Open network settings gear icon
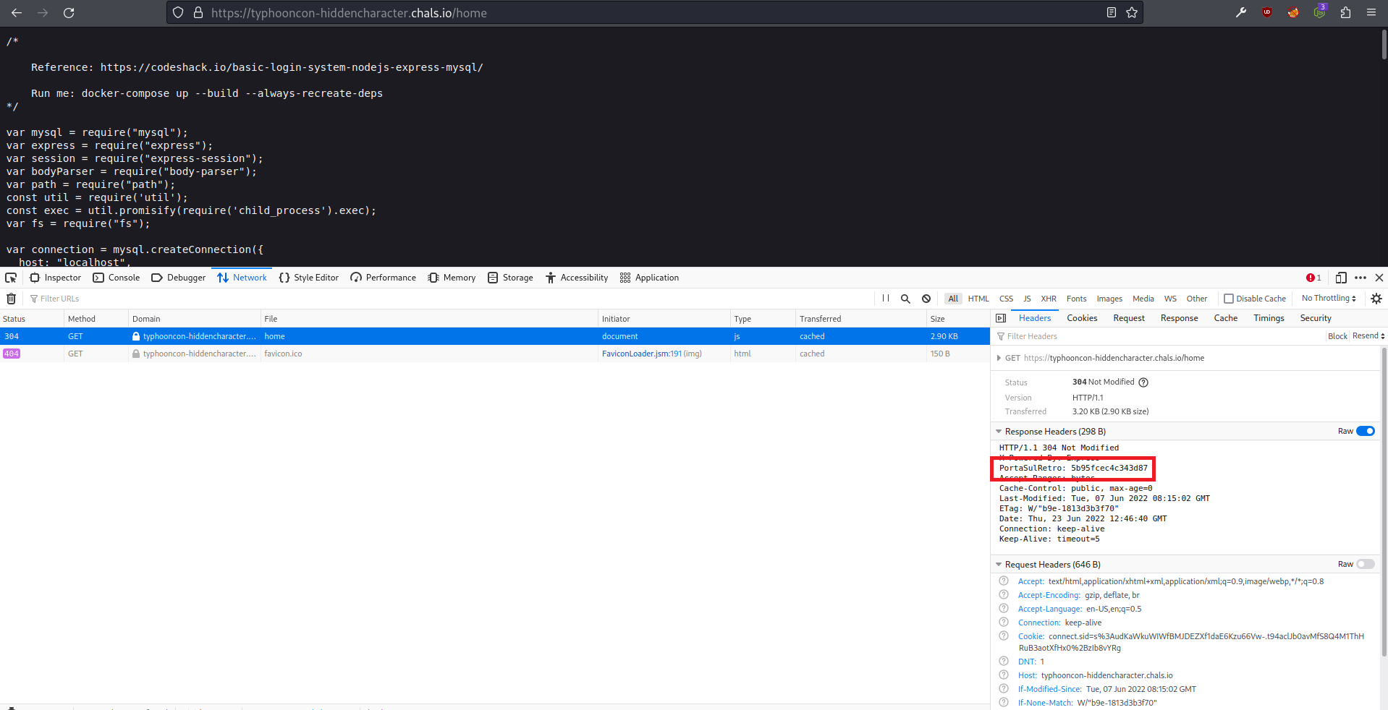 (1376, 299)
